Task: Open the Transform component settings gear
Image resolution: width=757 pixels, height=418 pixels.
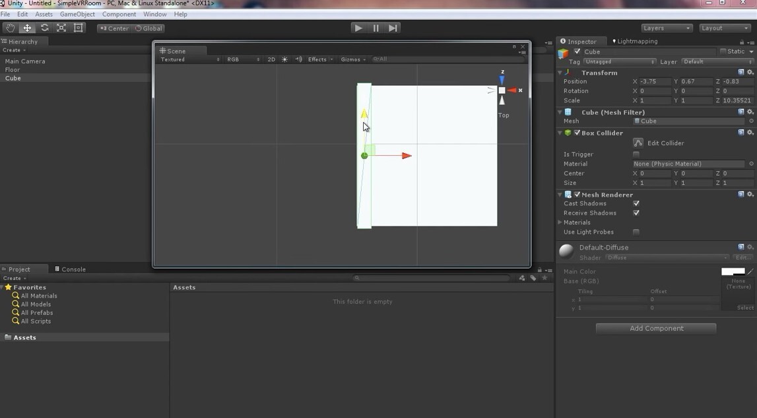Action: pos(750,72)
